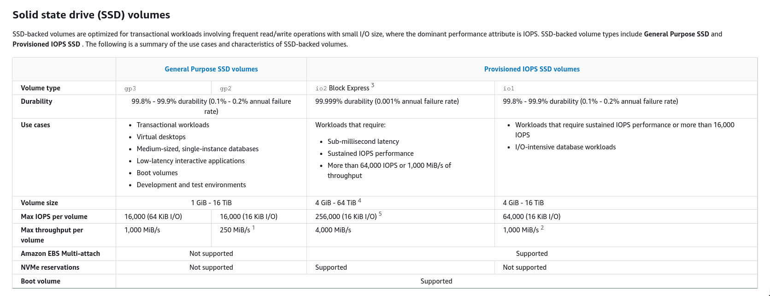Click footnote 4 beside 4 GiB - 64 TiB
This screenshot has width=770, height=296.
click(x=359, y=201)
